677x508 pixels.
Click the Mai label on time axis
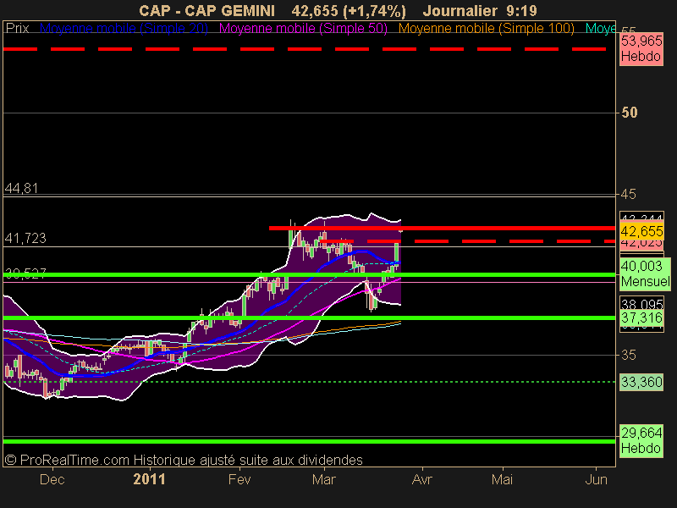coord(502,479)
